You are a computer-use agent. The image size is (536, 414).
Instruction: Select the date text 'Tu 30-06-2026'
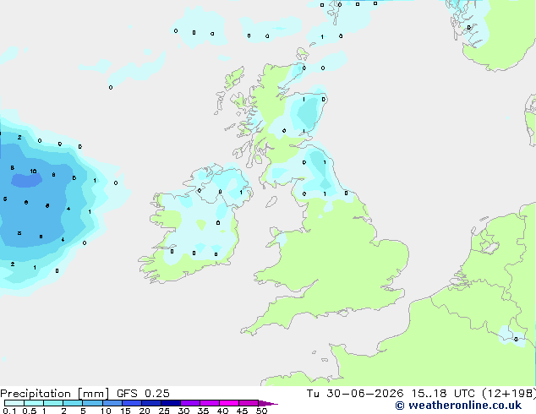[x=355, y=394]
